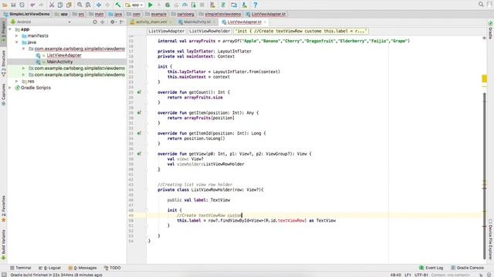The width and height of the screenshot is (494, 277).
Task: Click the Redo toolbar arrow
Action: [x=41, y=5]
